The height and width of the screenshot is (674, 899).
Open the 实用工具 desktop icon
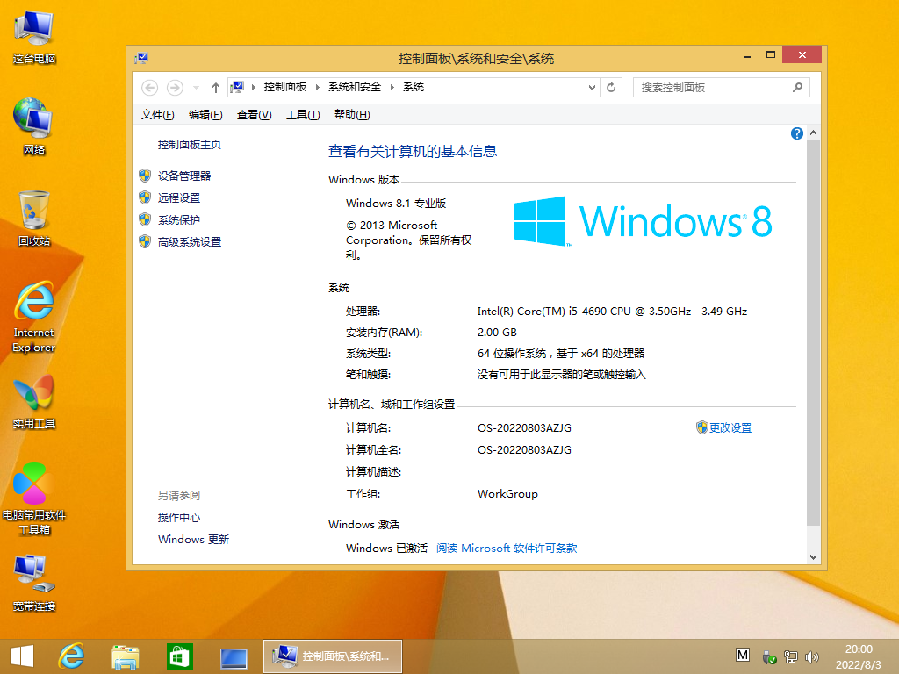[x=34, y=402]
